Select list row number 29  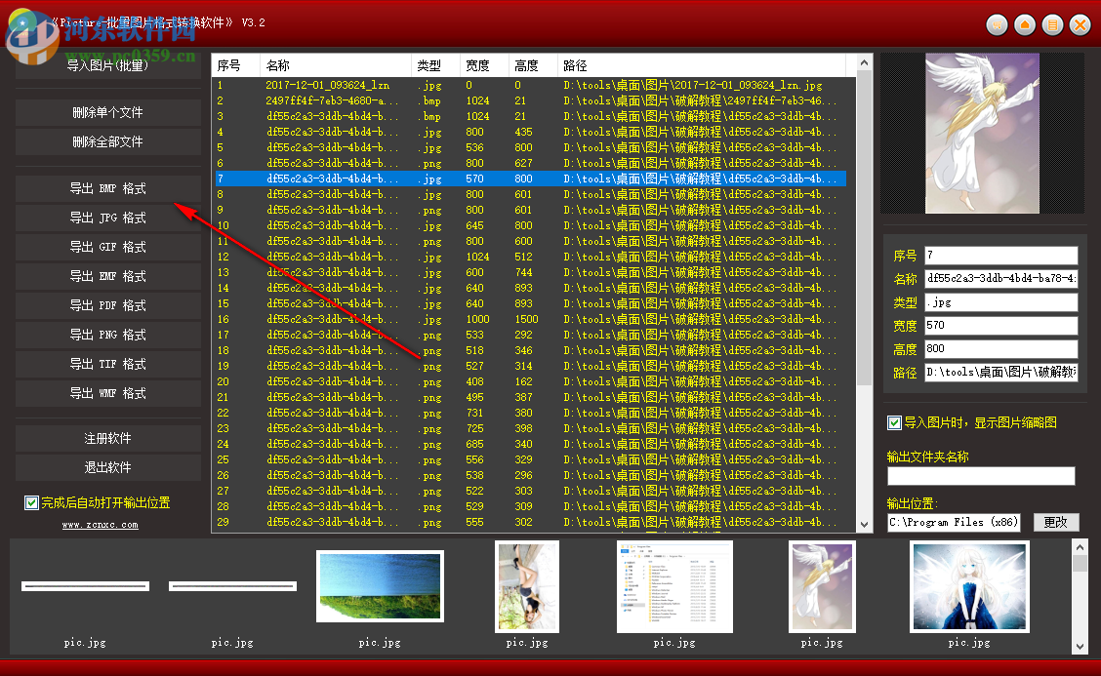tap(531, 522)
